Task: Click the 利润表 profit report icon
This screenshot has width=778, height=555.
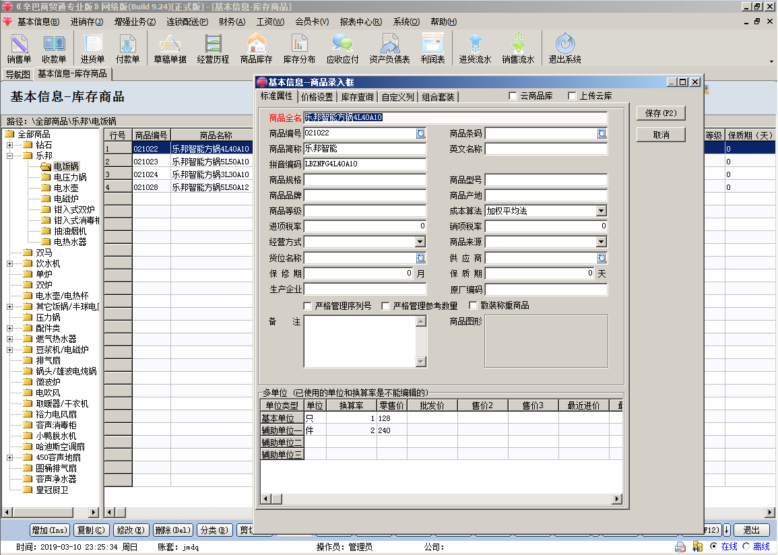Action: pos(432,49)
